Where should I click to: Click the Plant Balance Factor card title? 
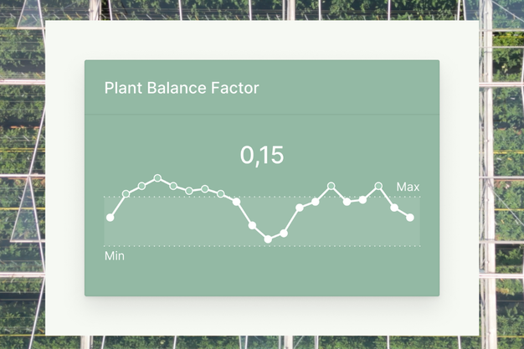pos(182,88)
